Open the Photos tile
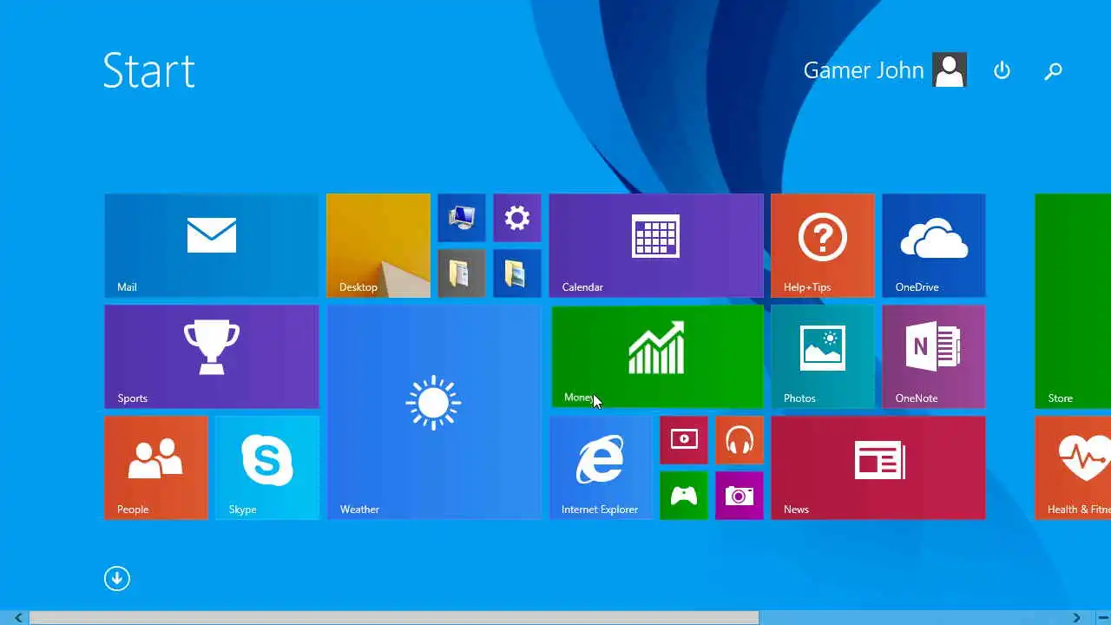The width and height of the screenshot is (1111, 625). point(823,357)
